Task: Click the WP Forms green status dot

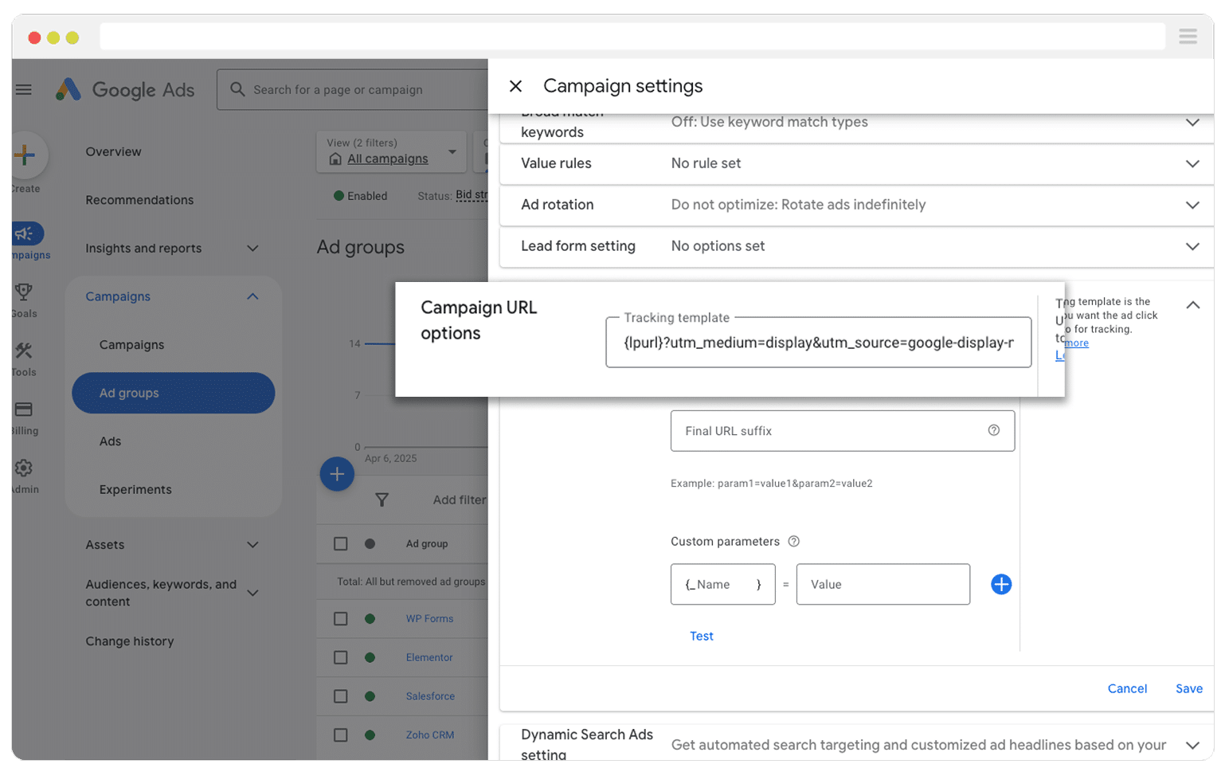Action: point(370,618)
